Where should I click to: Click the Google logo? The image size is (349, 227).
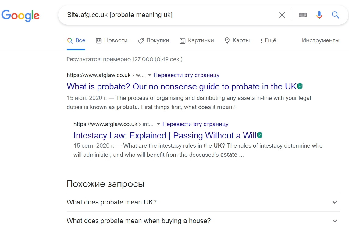click(20, 15)
